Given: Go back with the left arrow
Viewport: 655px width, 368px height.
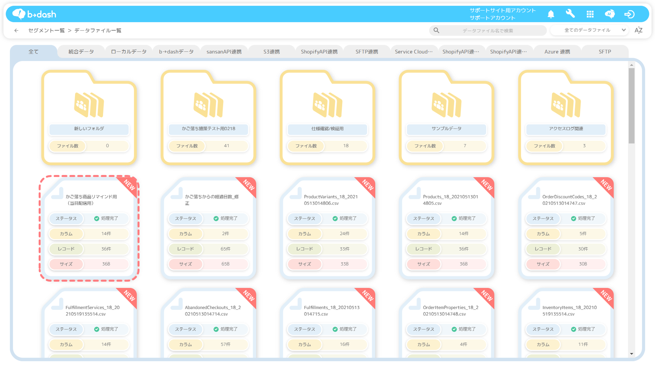Looking at the screenshot, I should [16, 30].
